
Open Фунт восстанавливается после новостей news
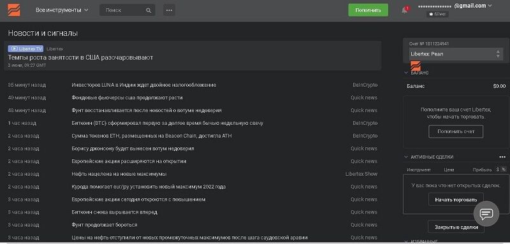click(x=147, y=110)
